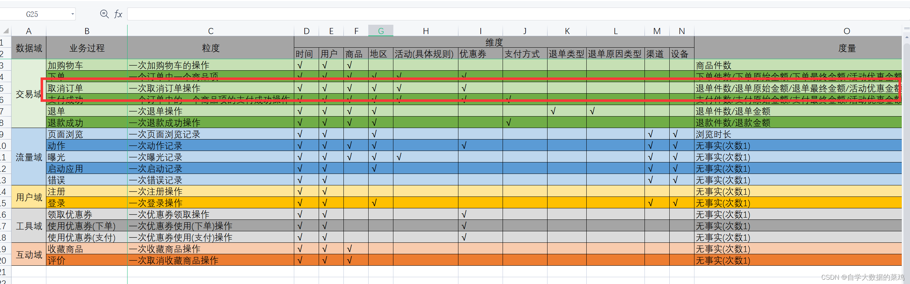Click the 使用优惠券(下单) cell
This screenshot has width=910, height=284.
tap(87, 226)
